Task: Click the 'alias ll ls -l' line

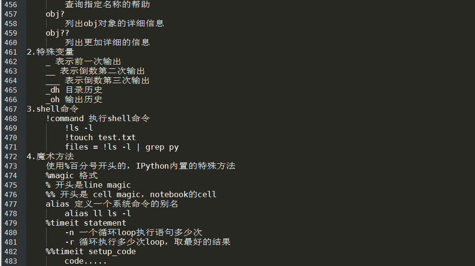Action: pyautogui.click(x=98, y=214)
